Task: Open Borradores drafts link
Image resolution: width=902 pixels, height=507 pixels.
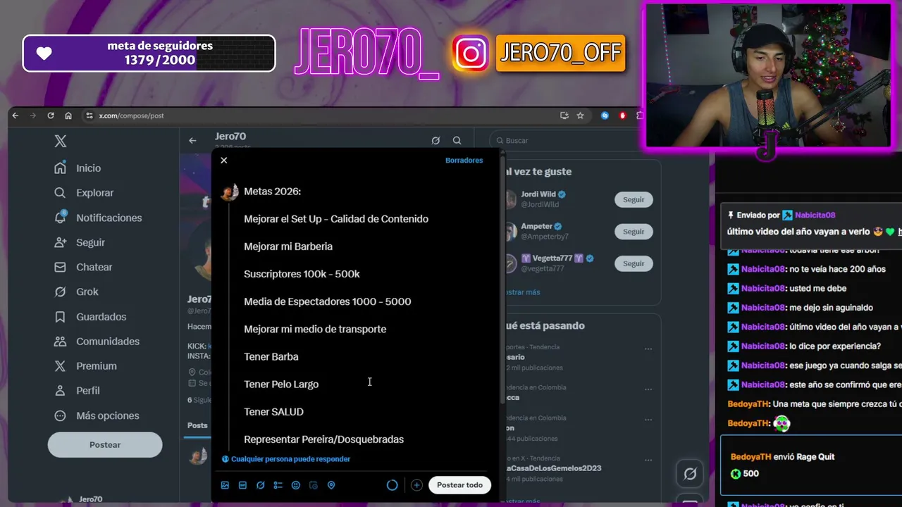Action: point(464,161)
